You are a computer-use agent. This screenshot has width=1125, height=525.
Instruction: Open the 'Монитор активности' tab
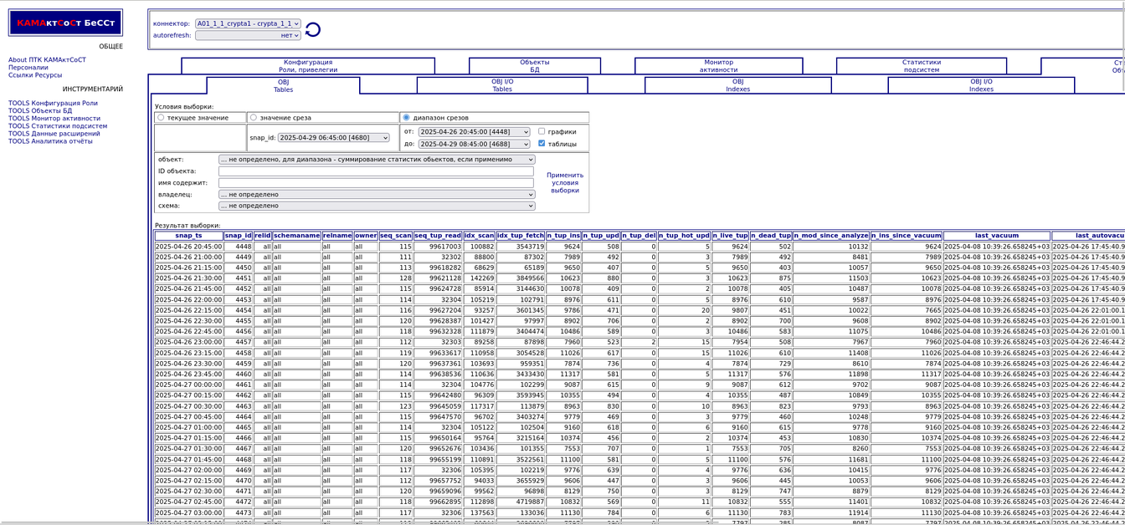(x=718, y=66)
